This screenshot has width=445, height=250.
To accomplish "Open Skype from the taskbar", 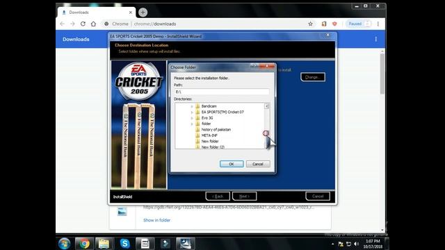I will click(124, 244).
